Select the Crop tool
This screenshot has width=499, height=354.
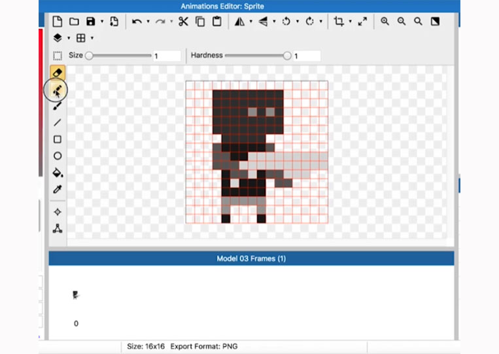(339, 22)
